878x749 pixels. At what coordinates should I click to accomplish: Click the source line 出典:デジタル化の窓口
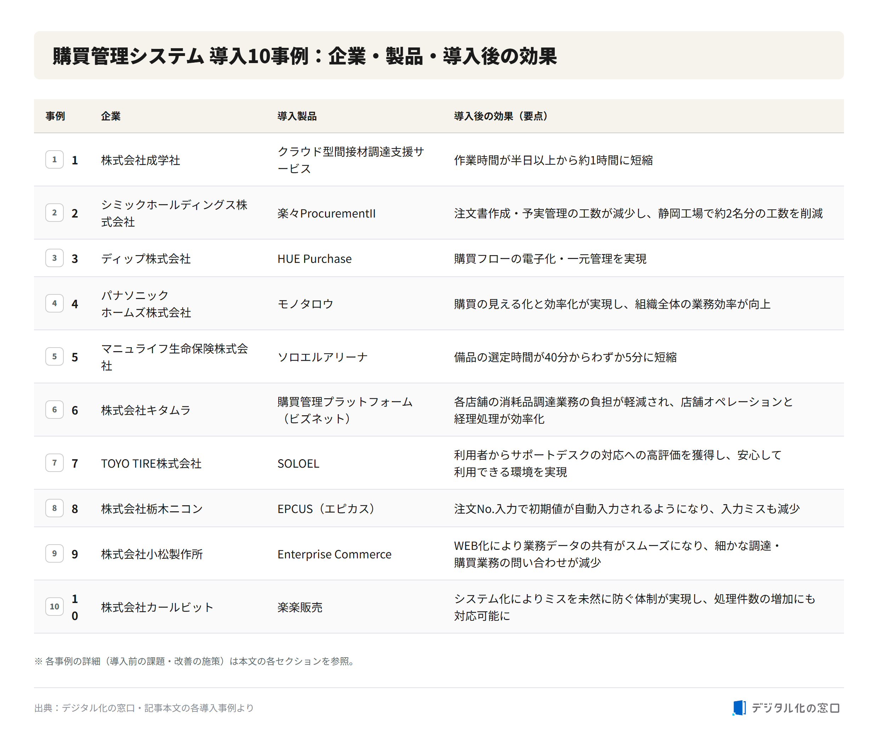[x=144, y=708]
